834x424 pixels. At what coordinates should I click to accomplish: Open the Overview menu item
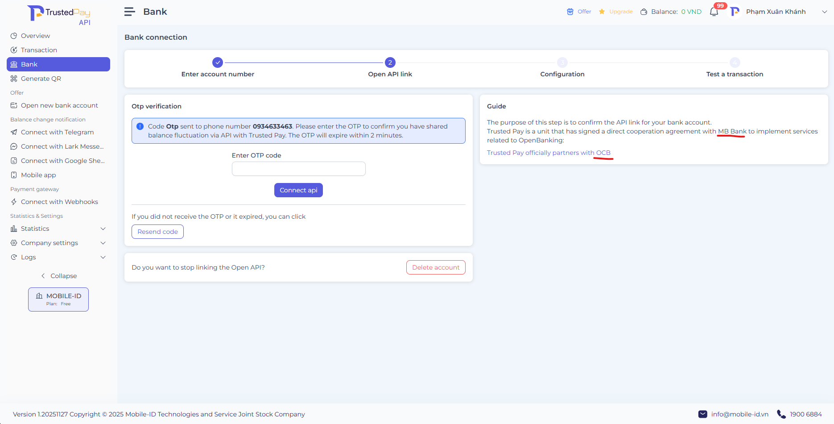tap(35, 36)
